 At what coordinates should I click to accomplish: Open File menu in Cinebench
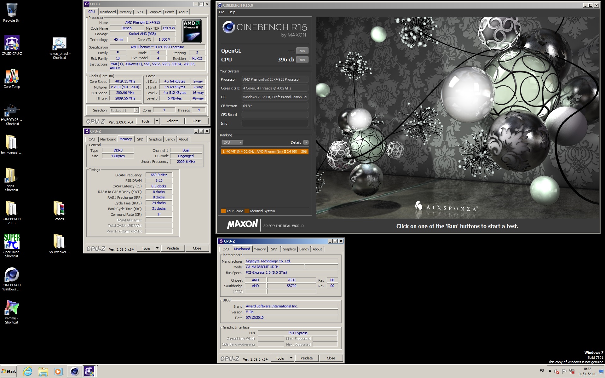pos(222,12)
